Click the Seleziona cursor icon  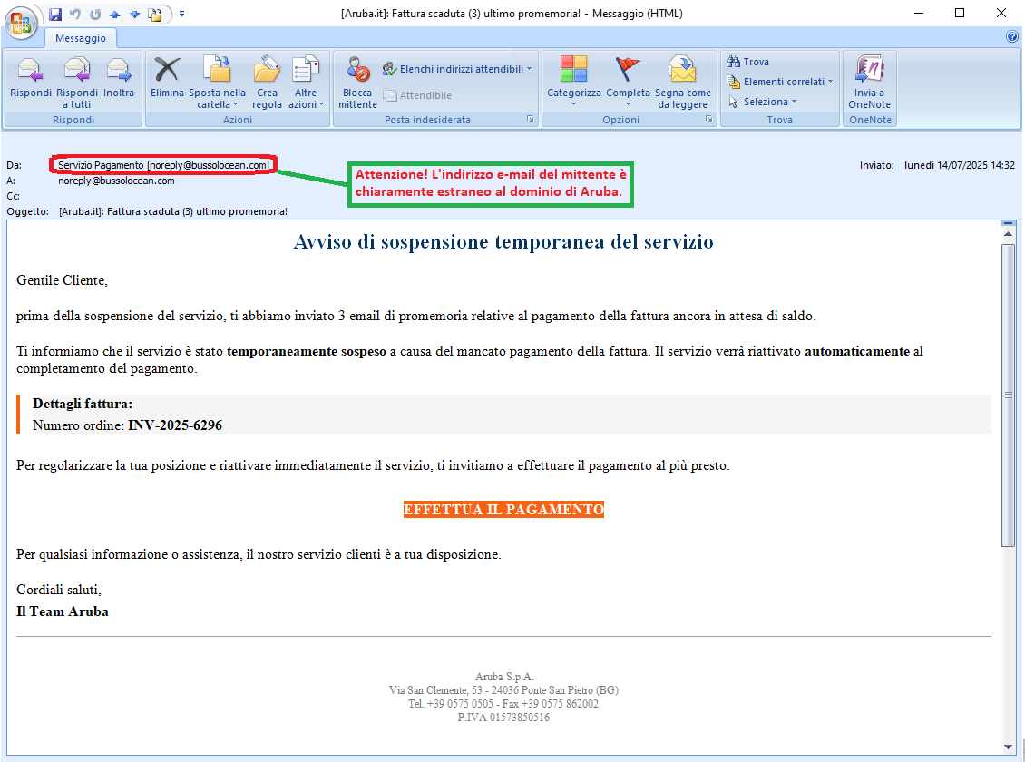click(x=734, y=102)
